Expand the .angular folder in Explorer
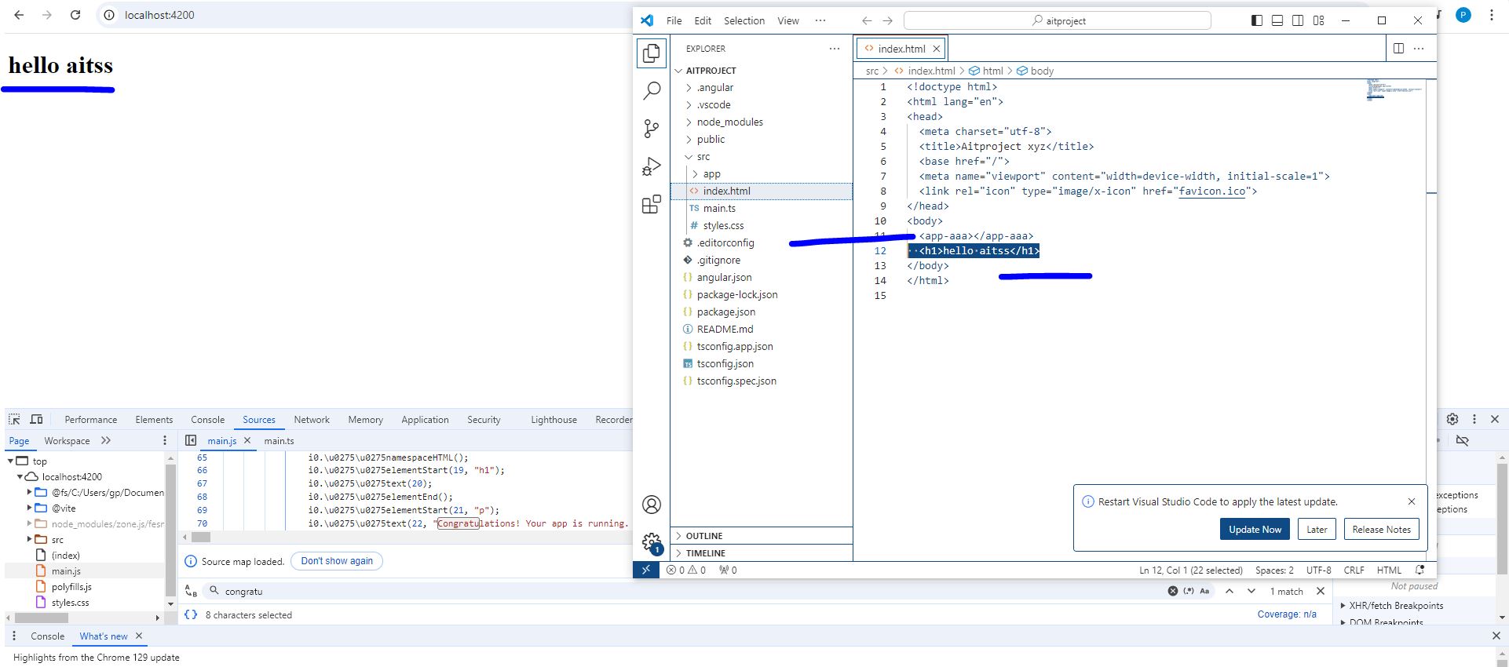 [x=689, y=88]
